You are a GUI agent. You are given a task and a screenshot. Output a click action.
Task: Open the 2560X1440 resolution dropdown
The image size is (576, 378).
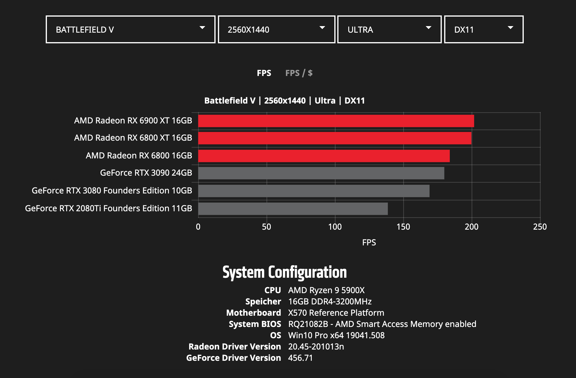[276, 29]
